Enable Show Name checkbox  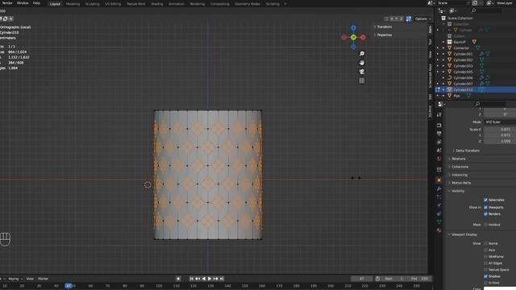(485, 243)
